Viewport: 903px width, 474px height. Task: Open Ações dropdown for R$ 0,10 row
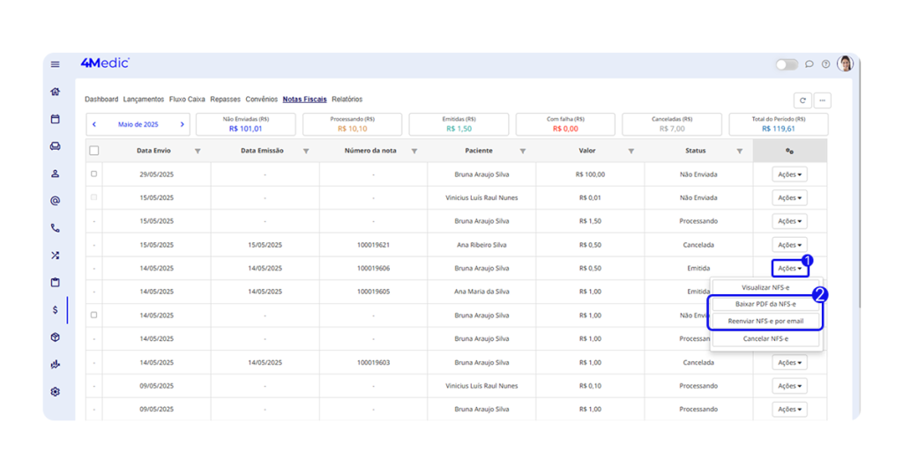pyautogui.click(x=789, y=386)
